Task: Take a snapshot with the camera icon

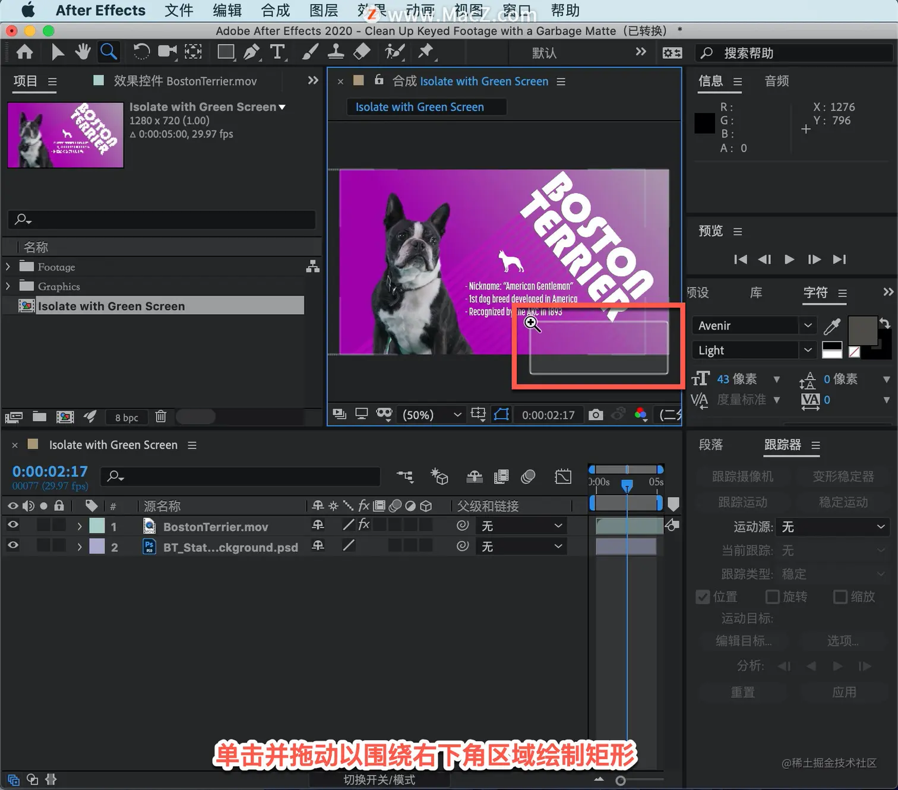Action: point(595,415)
